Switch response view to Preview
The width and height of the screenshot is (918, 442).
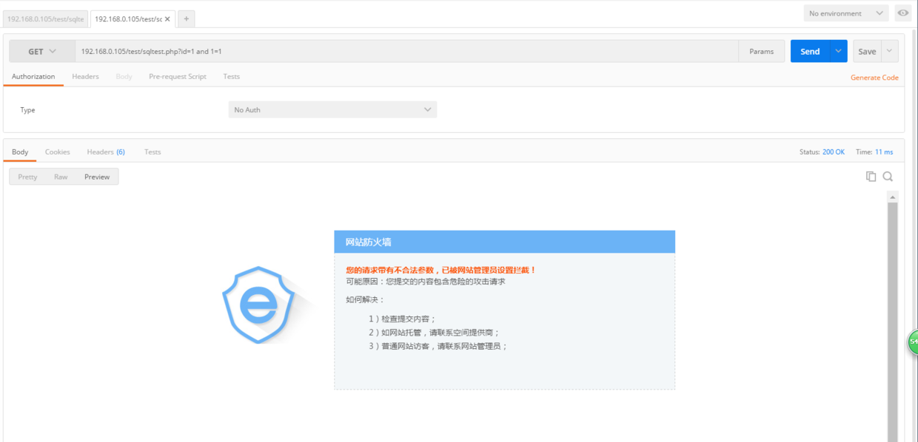click(x=97, y=177)
